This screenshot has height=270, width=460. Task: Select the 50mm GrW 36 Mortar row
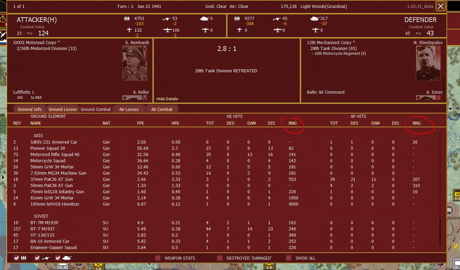tap(223, 167)
